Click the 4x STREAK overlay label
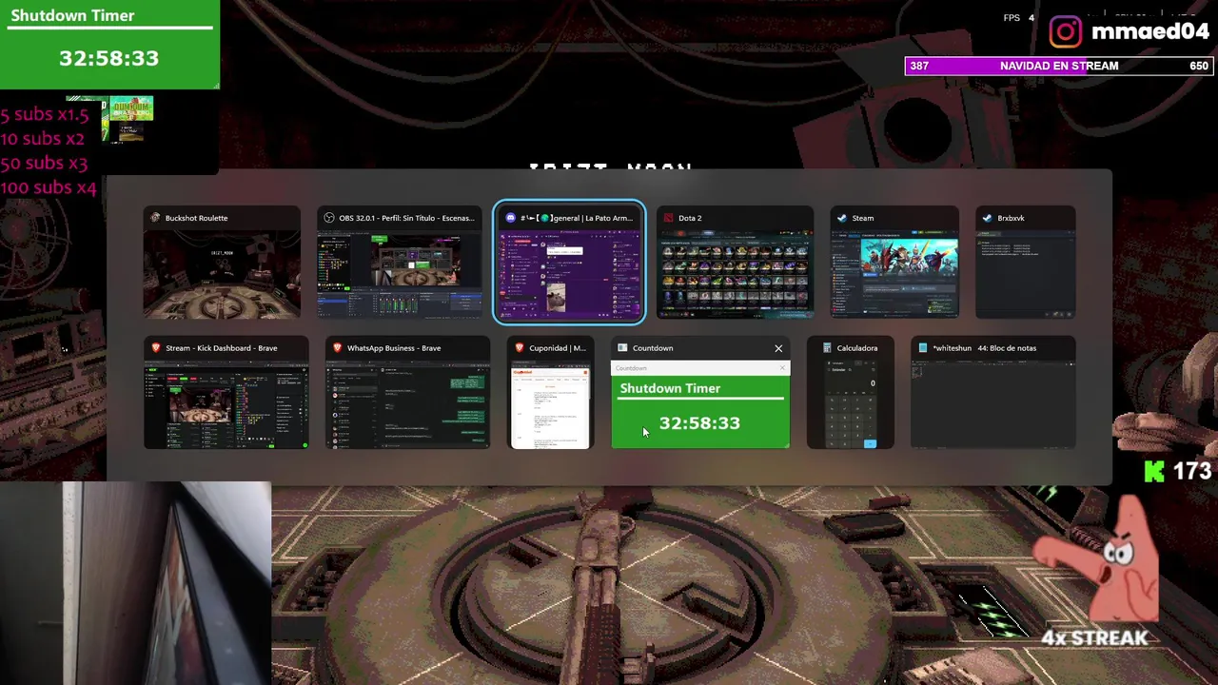 [1094, 637]
